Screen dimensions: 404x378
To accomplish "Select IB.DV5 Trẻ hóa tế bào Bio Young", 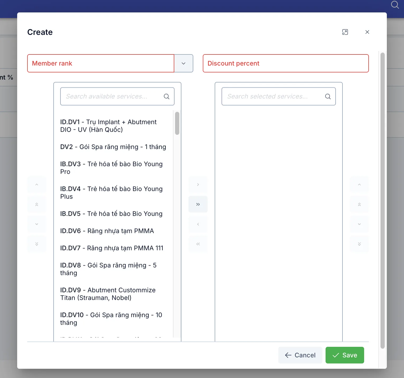I will click(114, 214).
